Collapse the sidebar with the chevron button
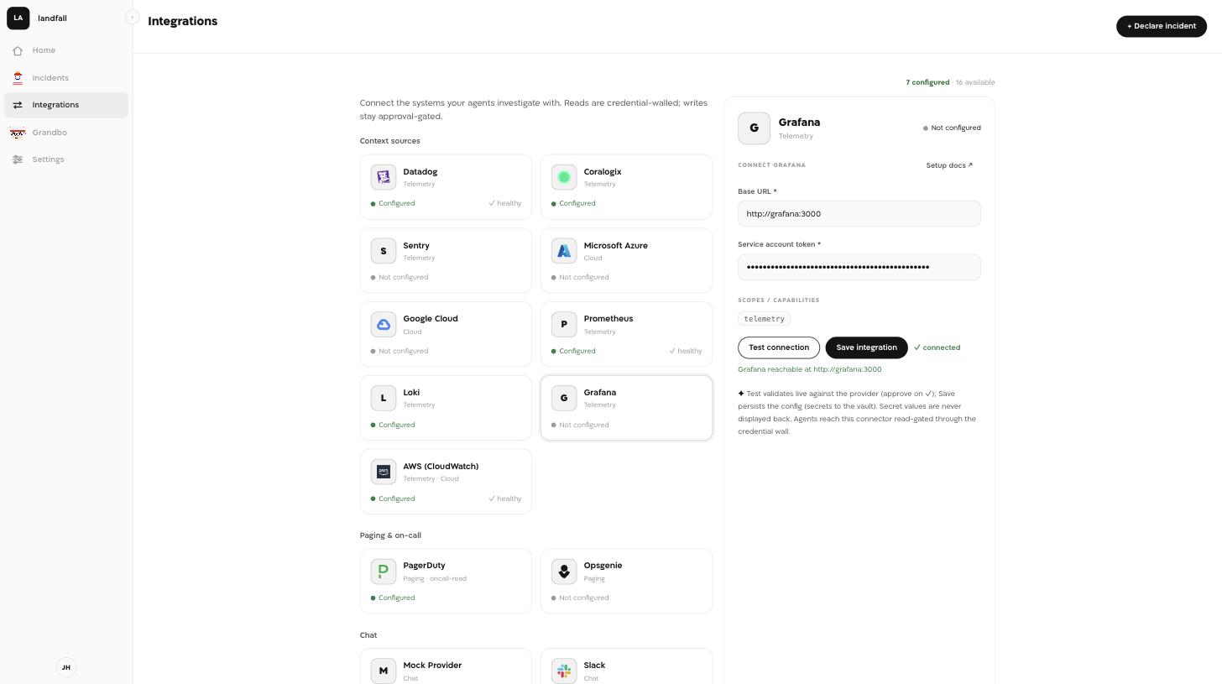The image size is (1222, 684). (132, 17)
